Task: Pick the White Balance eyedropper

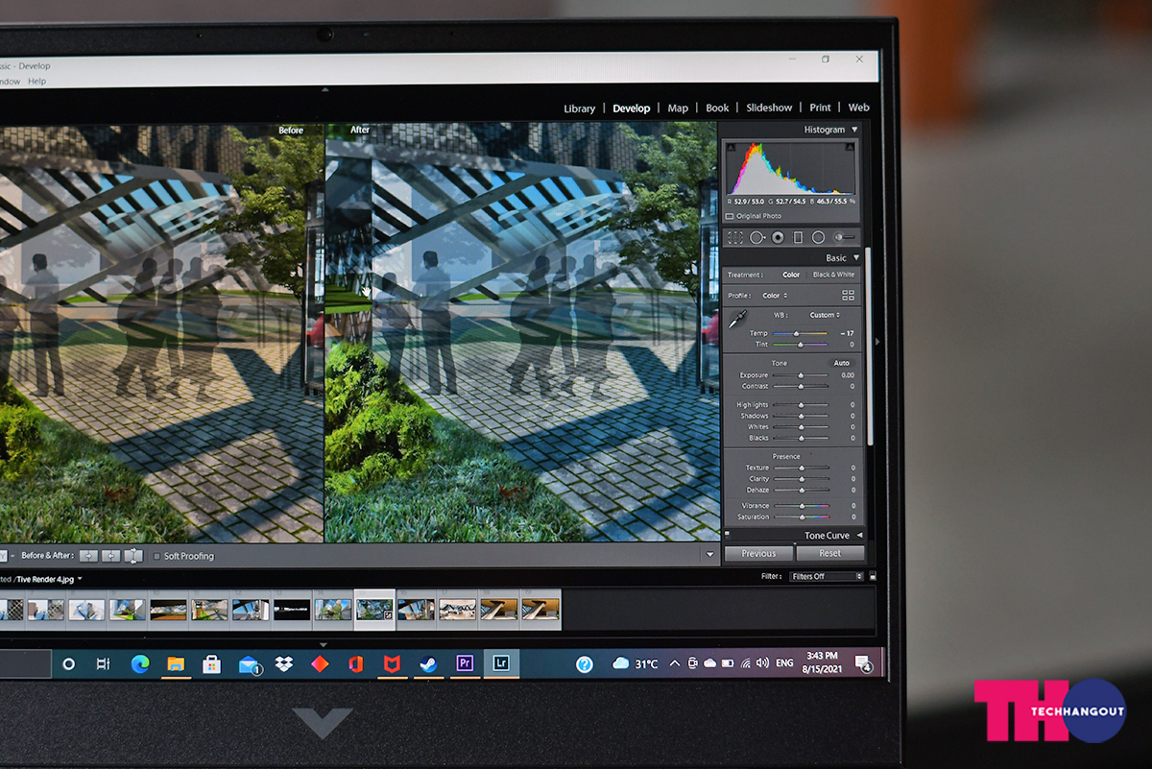Action: (738, 320)
